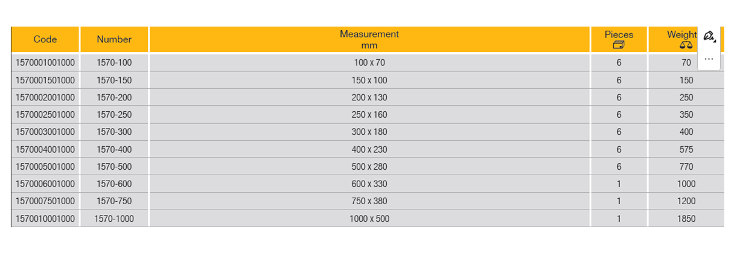This screenshot has height=264, width=740.
Task: Click the Code column header
Action: click(45, 39)
